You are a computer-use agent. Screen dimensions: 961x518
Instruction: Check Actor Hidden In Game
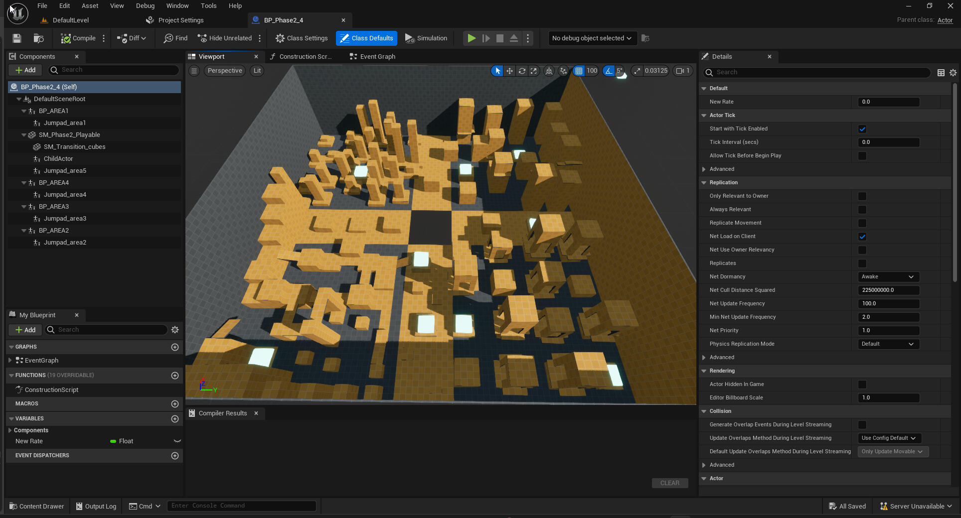pos(862,385)
